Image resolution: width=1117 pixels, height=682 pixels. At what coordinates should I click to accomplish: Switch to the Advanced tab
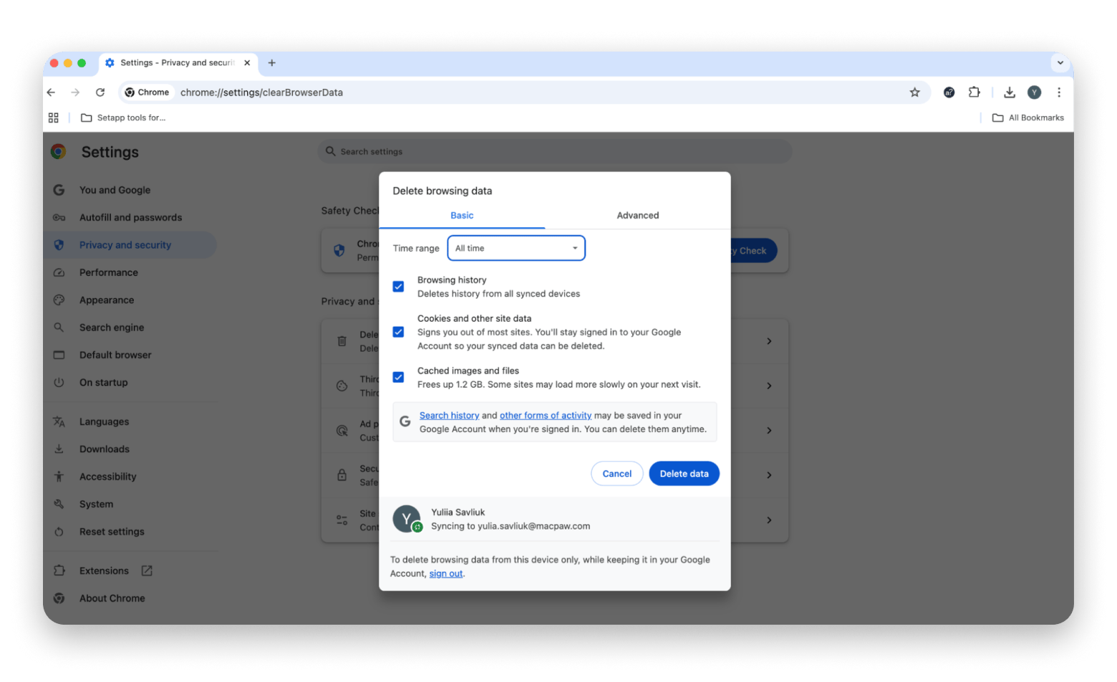click(637, 215)
